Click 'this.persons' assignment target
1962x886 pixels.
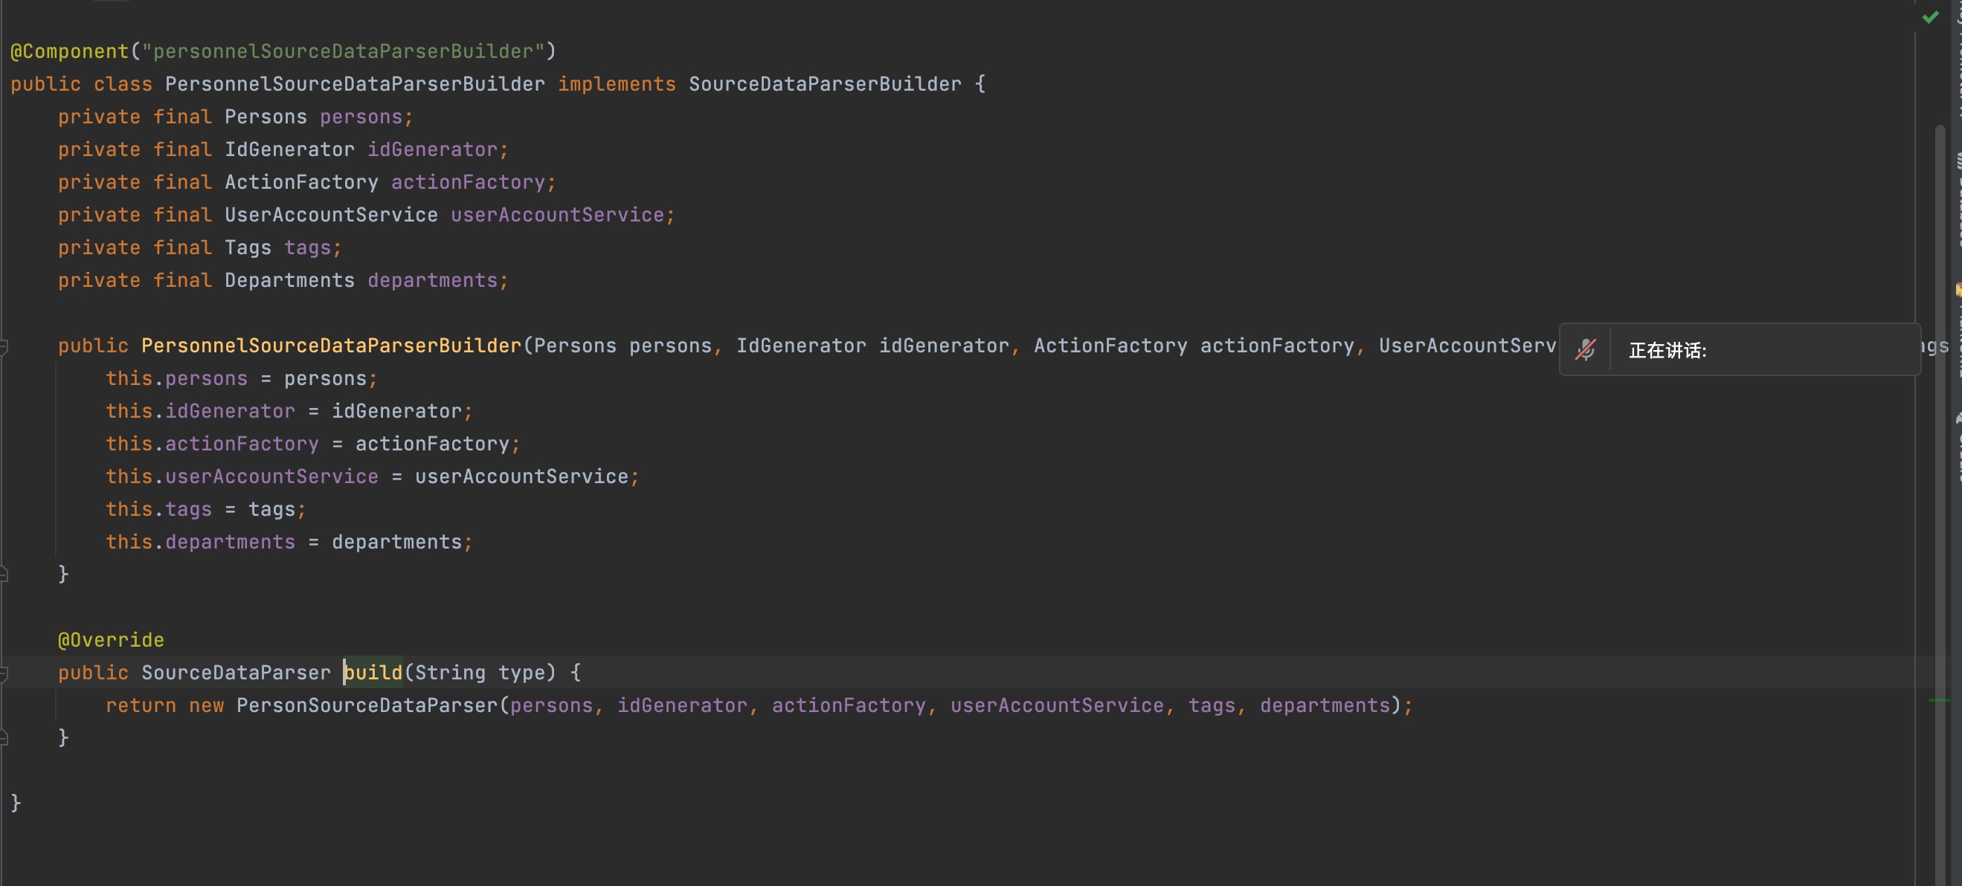tap(177, 378)
